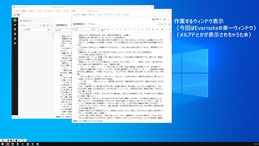259x146 pixels.
Task: Open ファイル menu in back Evernote window
Action: (16, 11)
